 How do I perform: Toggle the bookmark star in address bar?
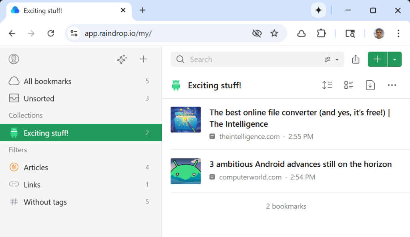[274, 34]
